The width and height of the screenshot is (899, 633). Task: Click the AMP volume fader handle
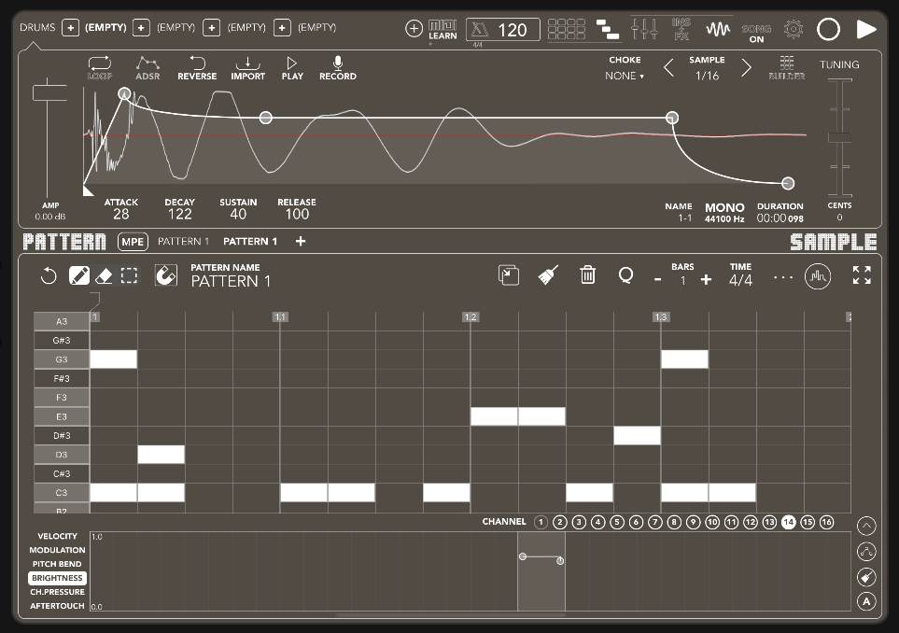(49, 92)
